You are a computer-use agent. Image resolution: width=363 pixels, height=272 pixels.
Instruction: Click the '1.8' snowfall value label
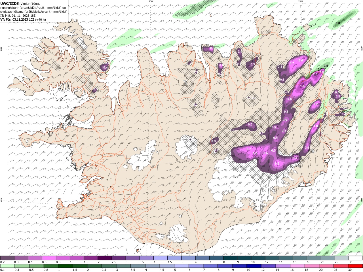pyautogui.click(x=302, y=86)
